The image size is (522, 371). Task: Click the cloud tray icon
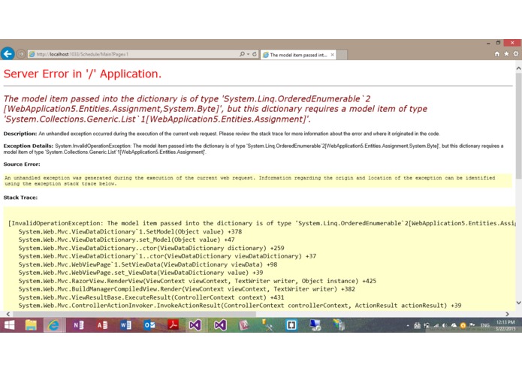point(454,326)
